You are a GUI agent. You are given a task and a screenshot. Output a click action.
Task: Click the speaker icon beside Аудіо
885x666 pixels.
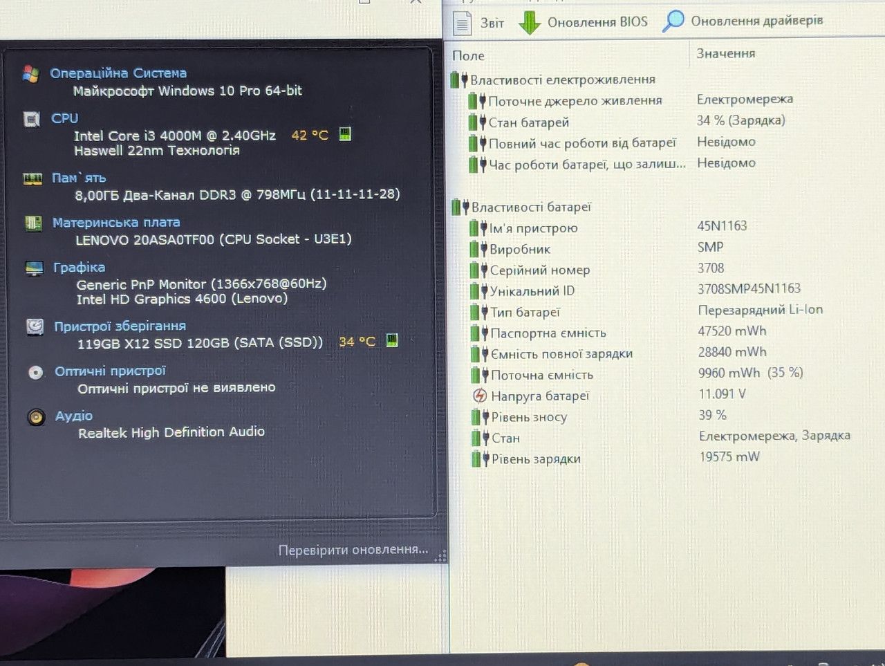[37, 417]
